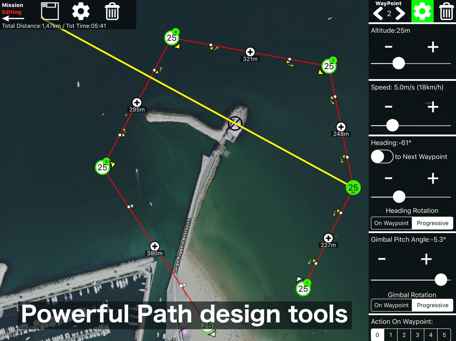
Task: Increase gimbal pitch angle with plus
Action: pyautogui.click(x=426, y=259)
